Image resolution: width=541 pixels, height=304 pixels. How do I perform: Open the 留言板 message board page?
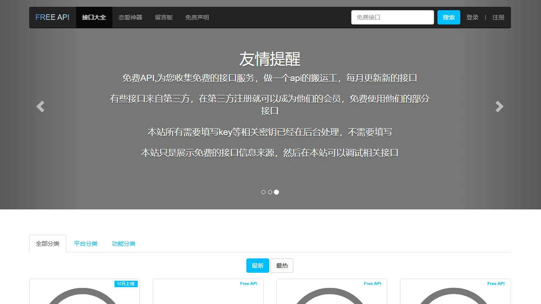(164, 17)
